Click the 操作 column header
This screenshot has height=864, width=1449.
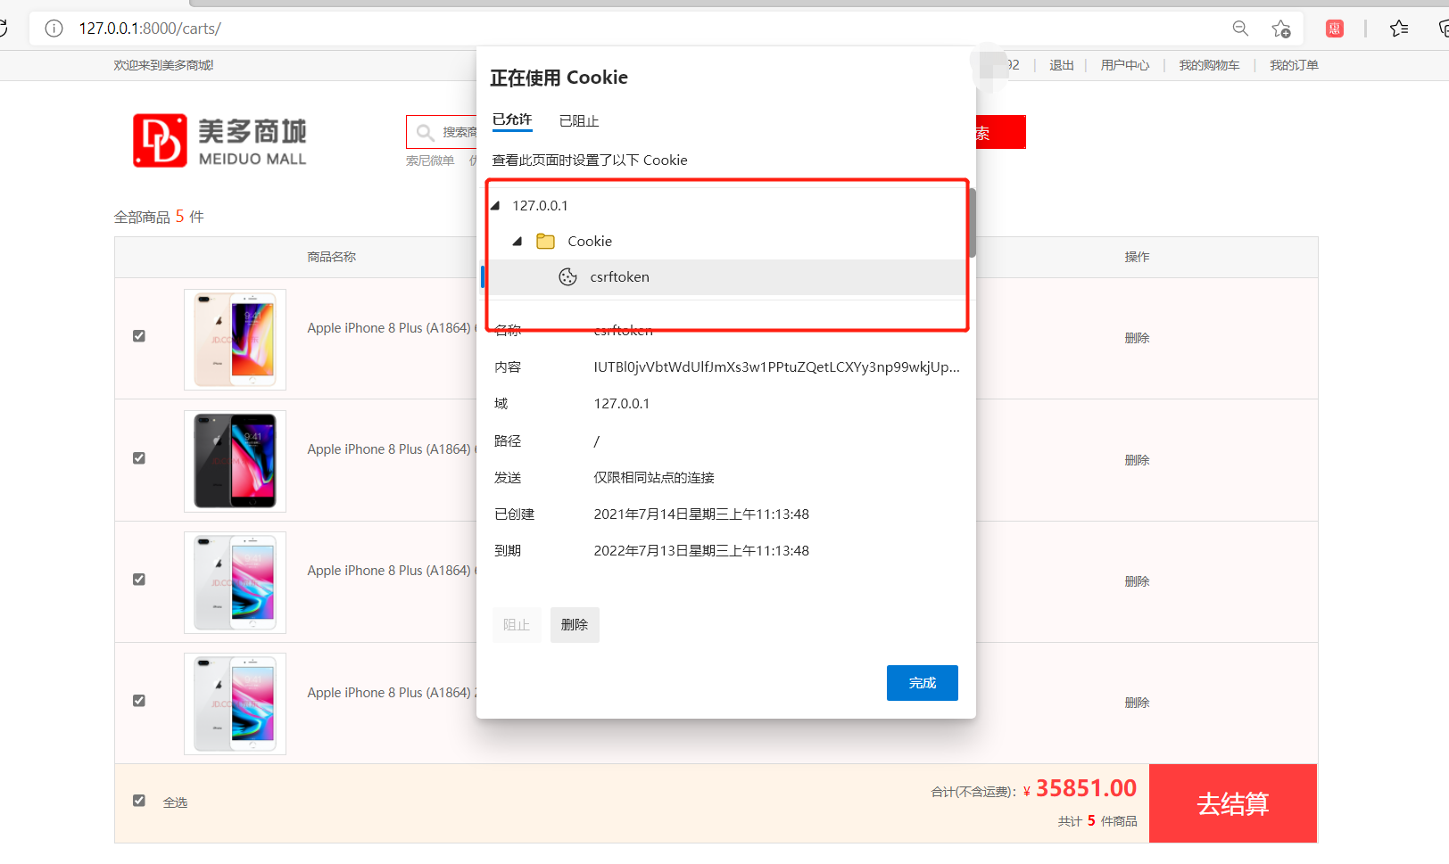pos(1137,257)
